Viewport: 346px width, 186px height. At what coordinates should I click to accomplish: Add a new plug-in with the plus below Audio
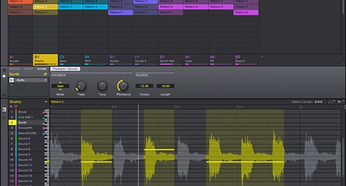point(11,85)
